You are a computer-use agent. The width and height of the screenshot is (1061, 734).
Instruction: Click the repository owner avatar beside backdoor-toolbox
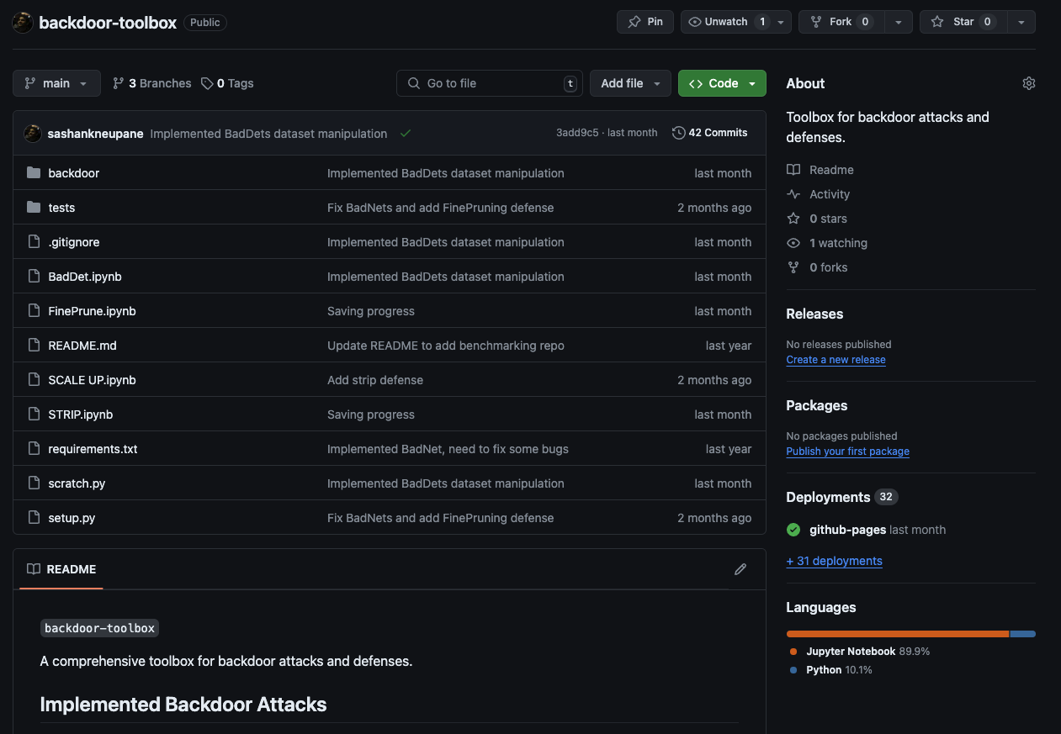pyautogui.click(x=23, y=23)
